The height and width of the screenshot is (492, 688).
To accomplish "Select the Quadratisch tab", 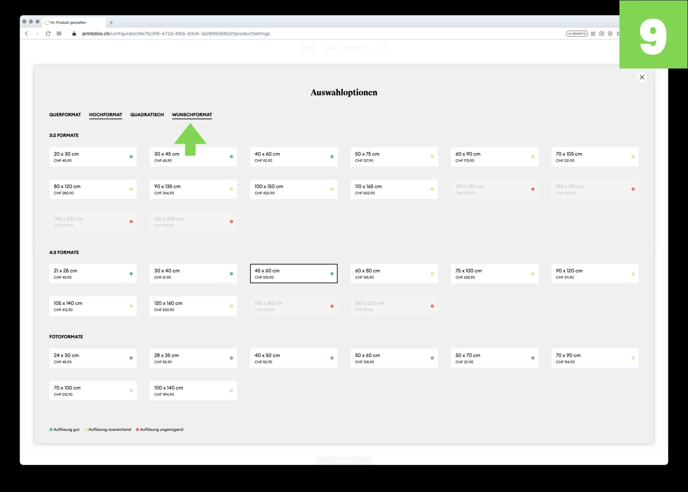I will tap(147, 114).
